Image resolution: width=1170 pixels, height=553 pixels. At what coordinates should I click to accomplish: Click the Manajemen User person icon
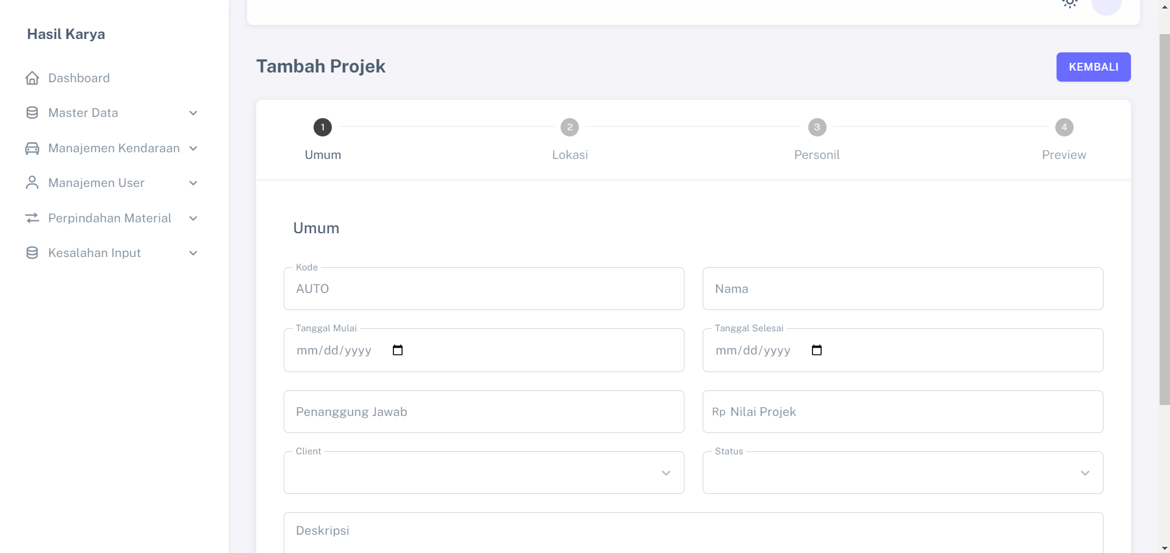[32, 183]
